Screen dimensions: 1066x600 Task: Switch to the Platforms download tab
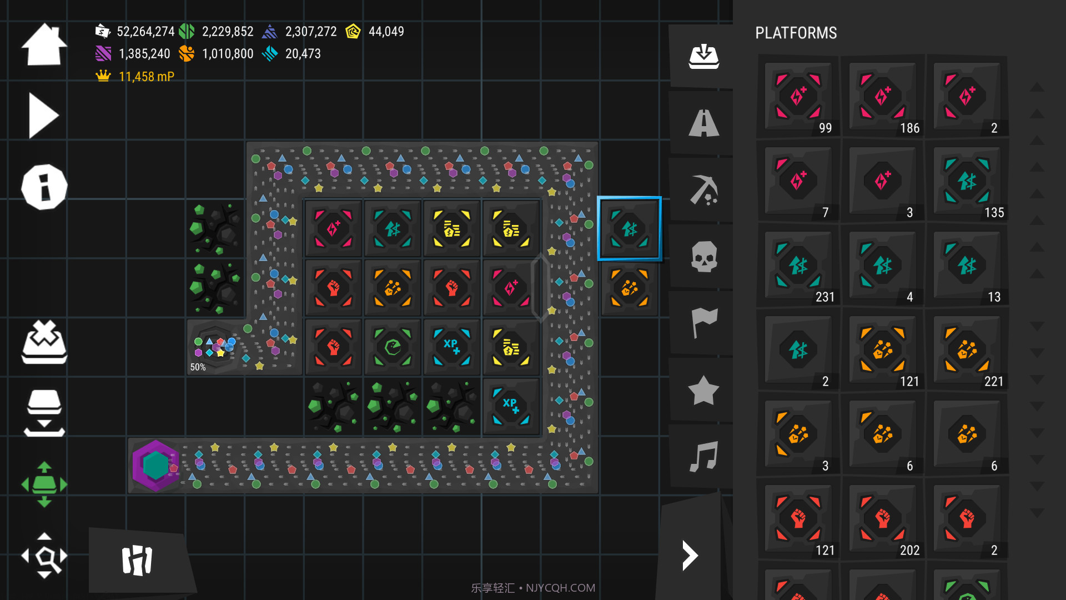[x=703, y=56]
